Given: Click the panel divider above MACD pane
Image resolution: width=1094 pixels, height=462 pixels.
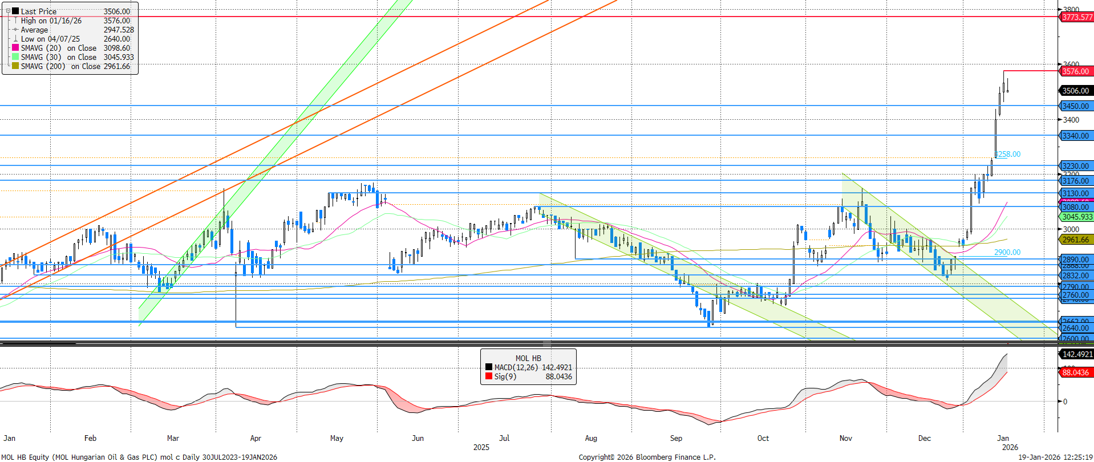Looking at the screenshot, I should [547, 343].
